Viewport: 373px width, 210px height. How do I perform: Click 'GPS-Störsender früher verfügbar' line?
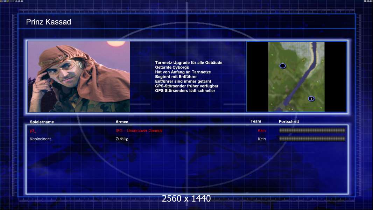point(187,86)
